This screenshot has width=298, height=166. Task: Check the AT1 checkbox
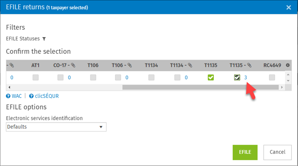point(36,77)
